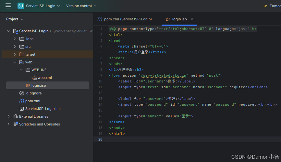Click the Maven pom.xml icon in tree
The height and width of the screenshot is (162, 281).
[x=22, y=101]
